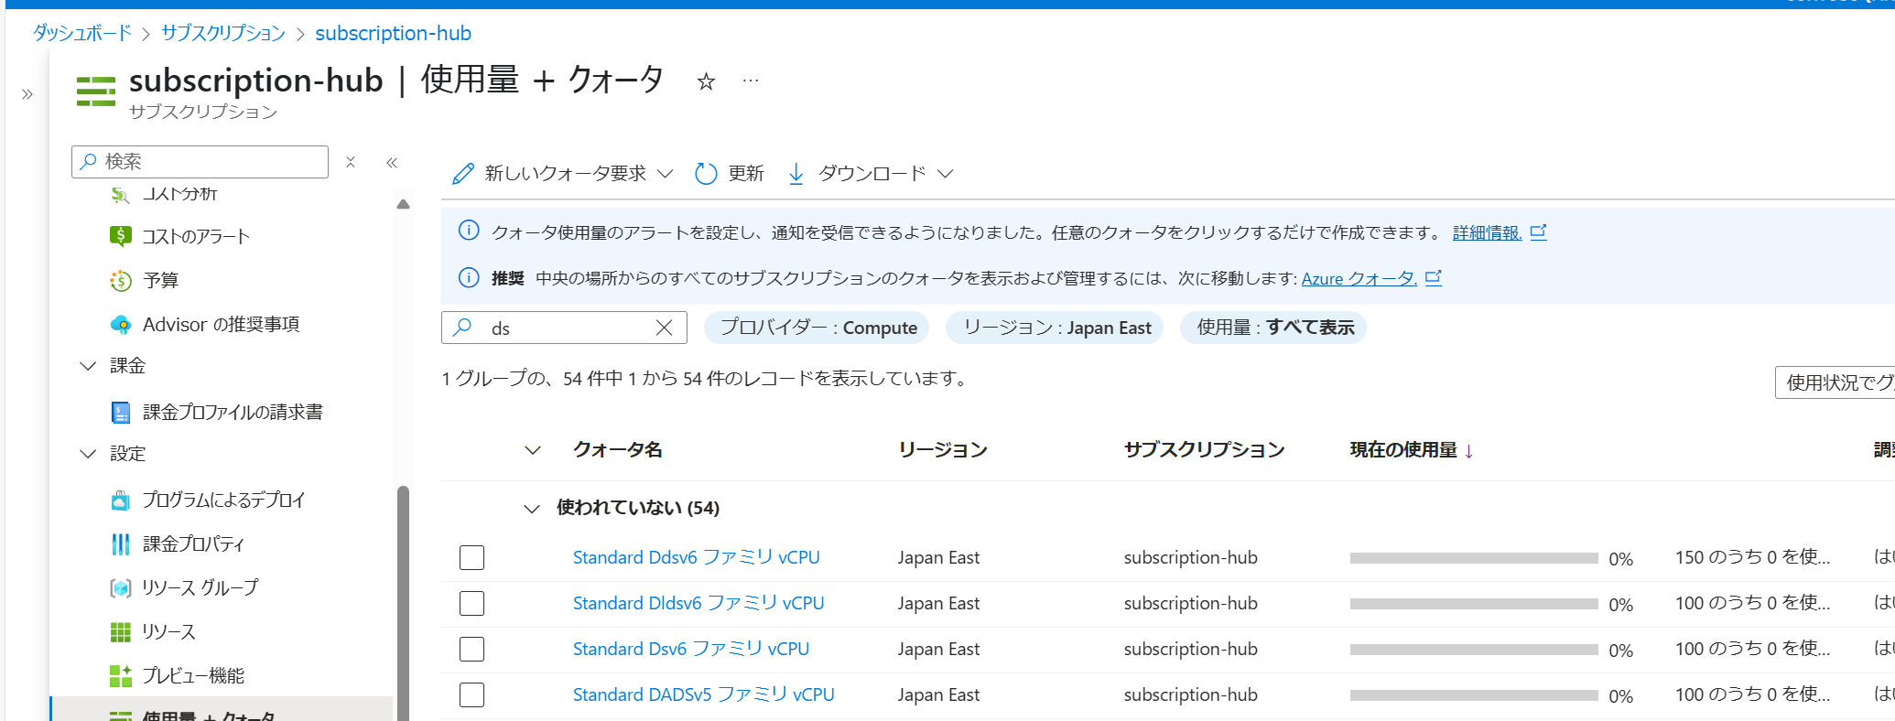Open 予算 menu item
The height and width of the screenshot is (721, 1895).
point(160,280)
